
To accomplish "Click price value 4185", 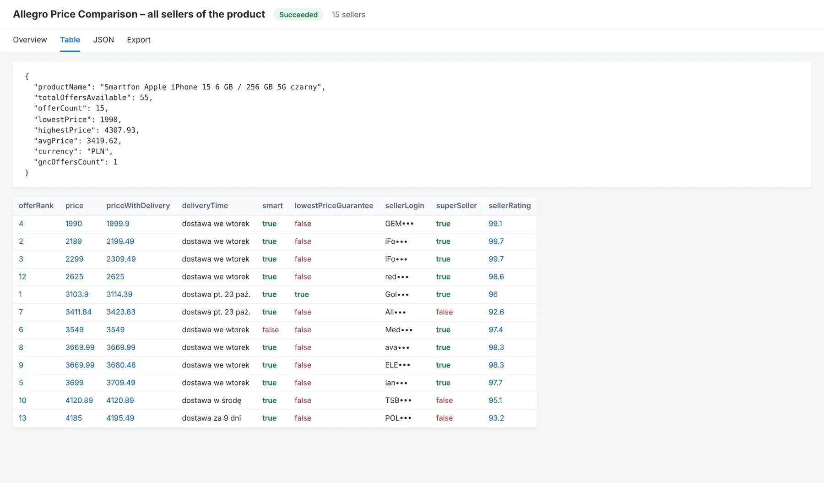I will [x=74, y=418].
